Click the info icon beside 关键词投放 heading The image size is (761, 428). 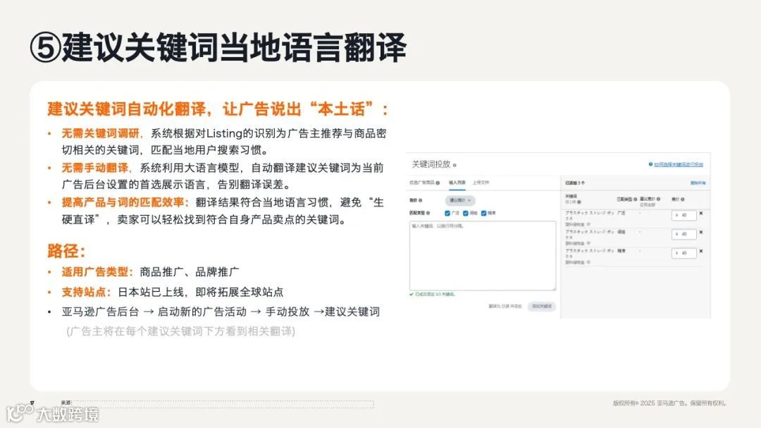click(454, 165)
